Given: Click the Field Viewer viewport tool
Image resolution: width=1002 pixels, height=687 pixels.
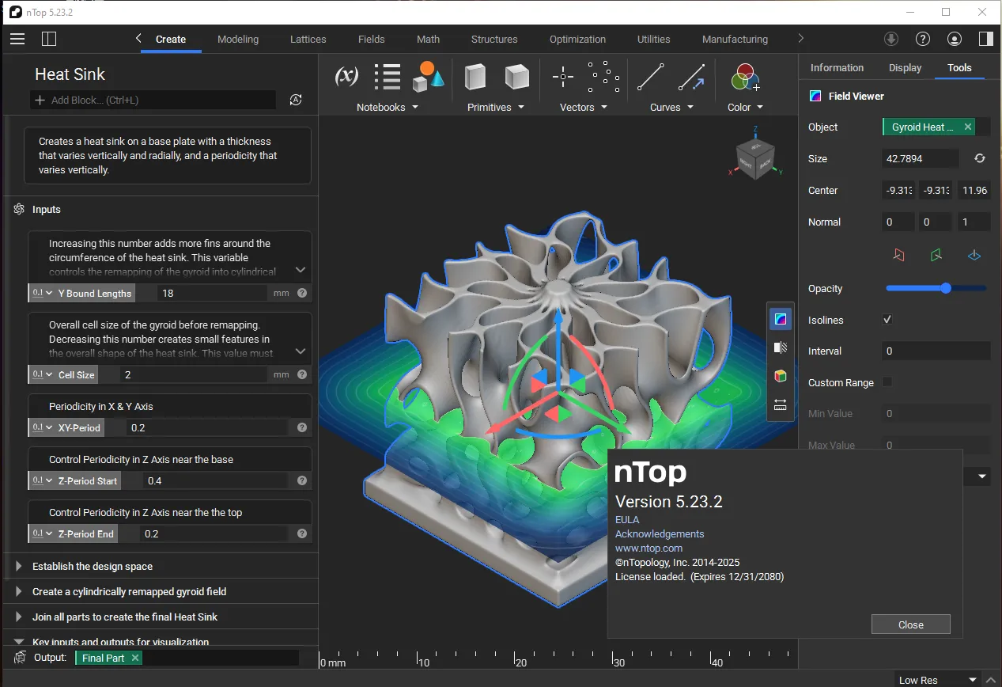Looking at the screenshot, I should tap(781, 319).
